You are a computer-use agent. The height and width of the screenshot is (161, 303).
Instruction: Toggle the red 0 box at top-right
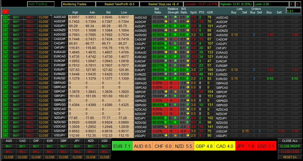click(298, 4)
